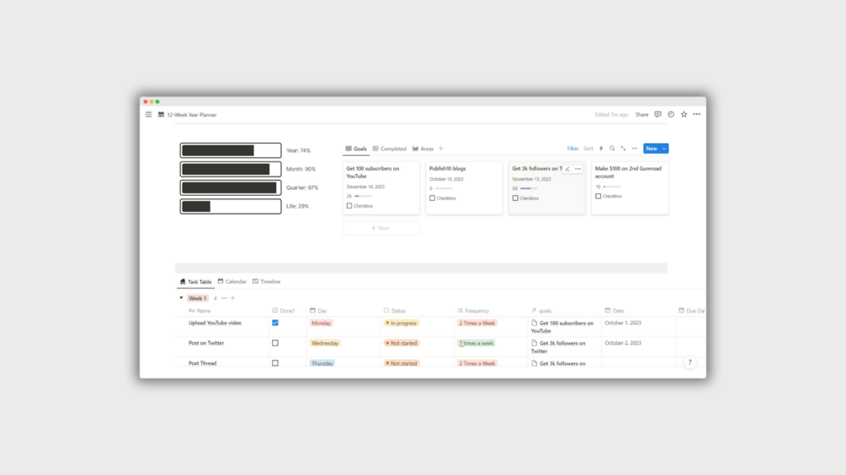Click Sort in Goals toolbar
Viewport: 846px width, 475px height.
pos(588,149)
